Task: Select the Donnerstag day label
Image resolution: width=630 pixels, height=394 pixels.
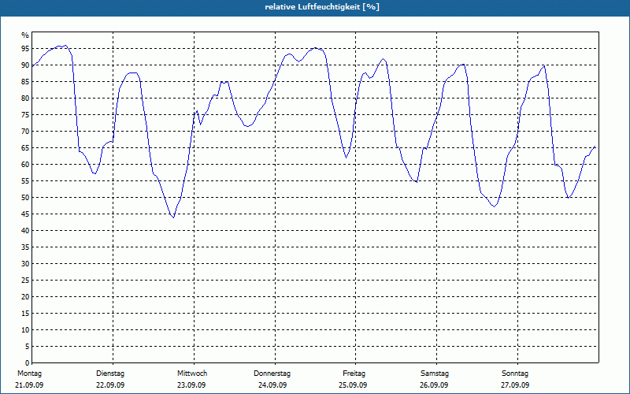Action: tap(272, 374)
